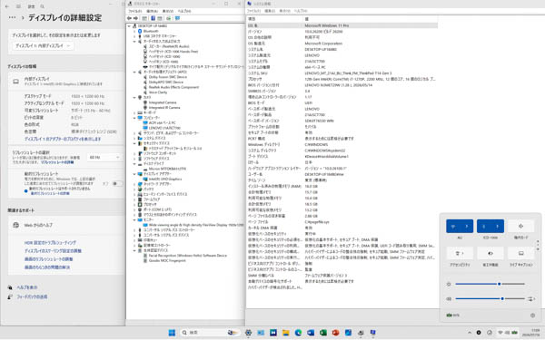Click the Back arrow in Device Manager toolbar
The width and height of the screenshot is (545, 340).
tap(129, 18)
